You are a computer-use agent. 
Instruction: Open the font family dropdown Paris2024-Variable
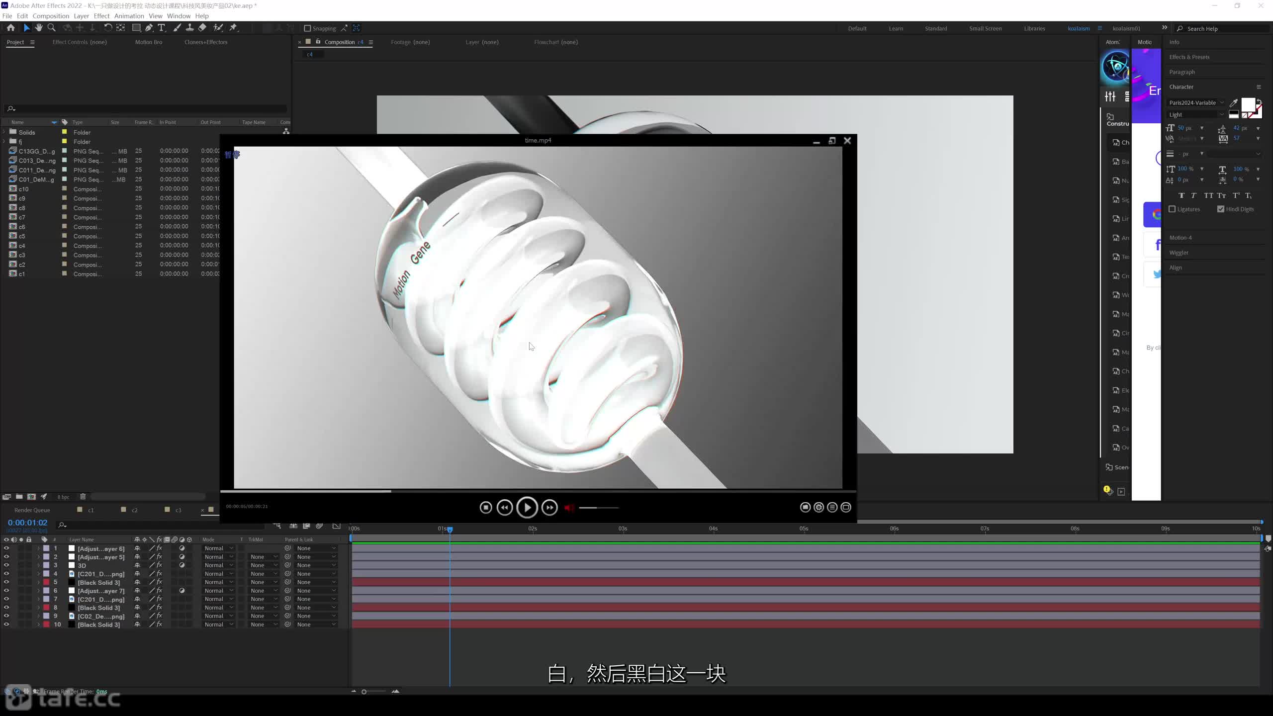pos(1197,103)
